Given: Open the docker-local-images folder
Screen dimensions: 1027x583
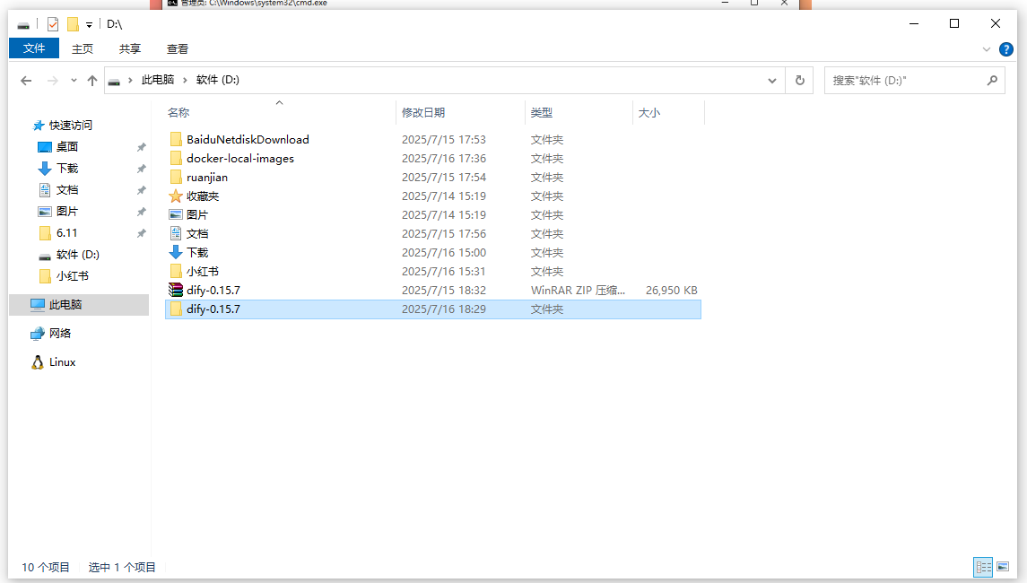Looking at the screenshot, I should coord(239,158).
